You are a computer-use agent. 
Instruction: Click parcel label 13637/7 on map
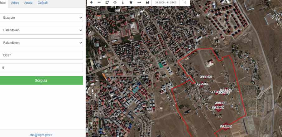[226, 90]
